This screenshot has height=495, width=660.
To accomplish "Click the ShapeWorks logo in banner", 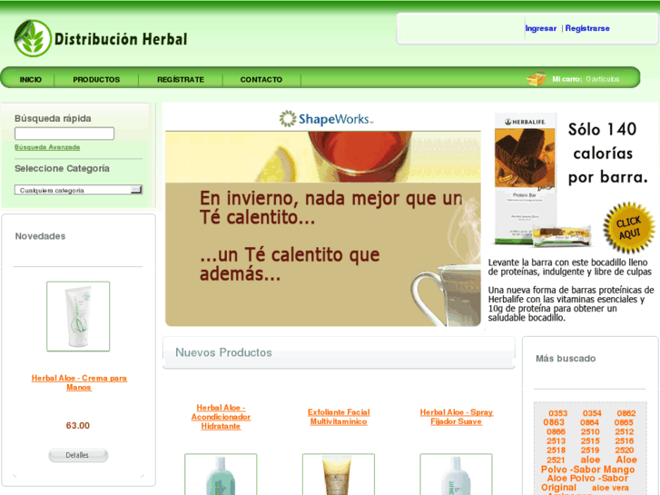I will 326,119.
